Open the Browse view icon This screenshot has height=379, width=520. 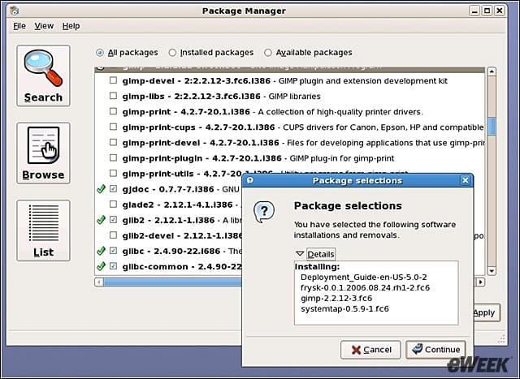tap(43, 153)
